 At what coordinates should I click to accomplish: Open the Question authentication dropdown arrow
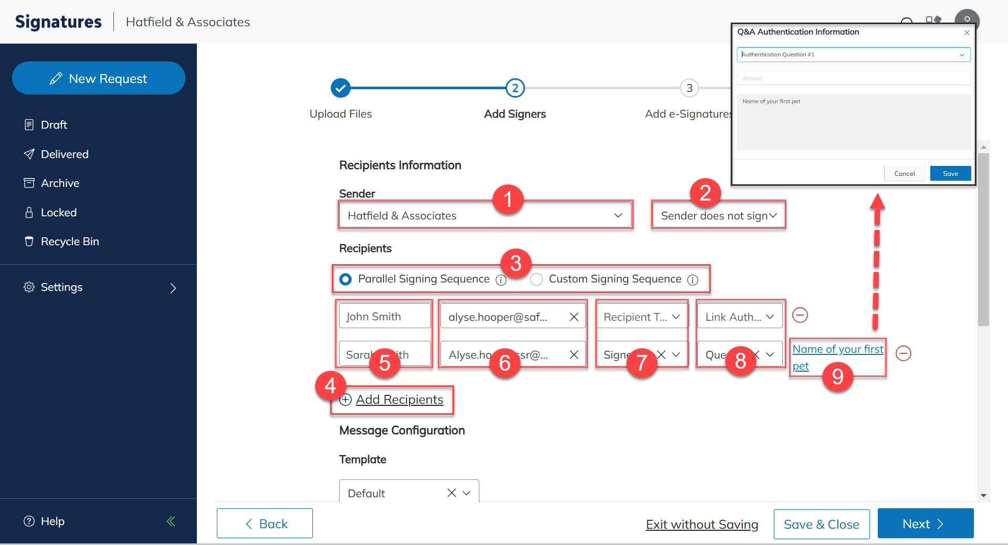(770, 355)
